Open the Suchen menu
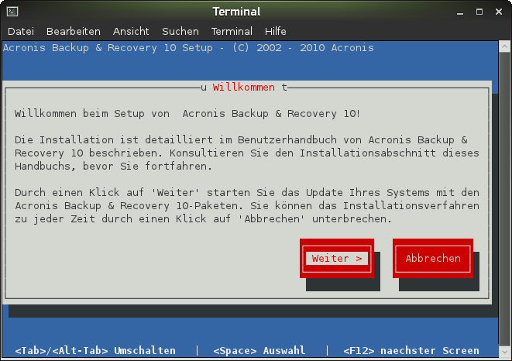This screenshot has width=512, height=361. [180, 31]
